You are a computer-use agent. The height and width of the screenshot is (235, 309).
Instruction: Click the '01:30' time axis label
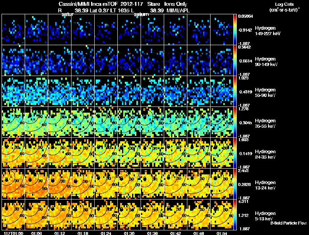(129, 233)
